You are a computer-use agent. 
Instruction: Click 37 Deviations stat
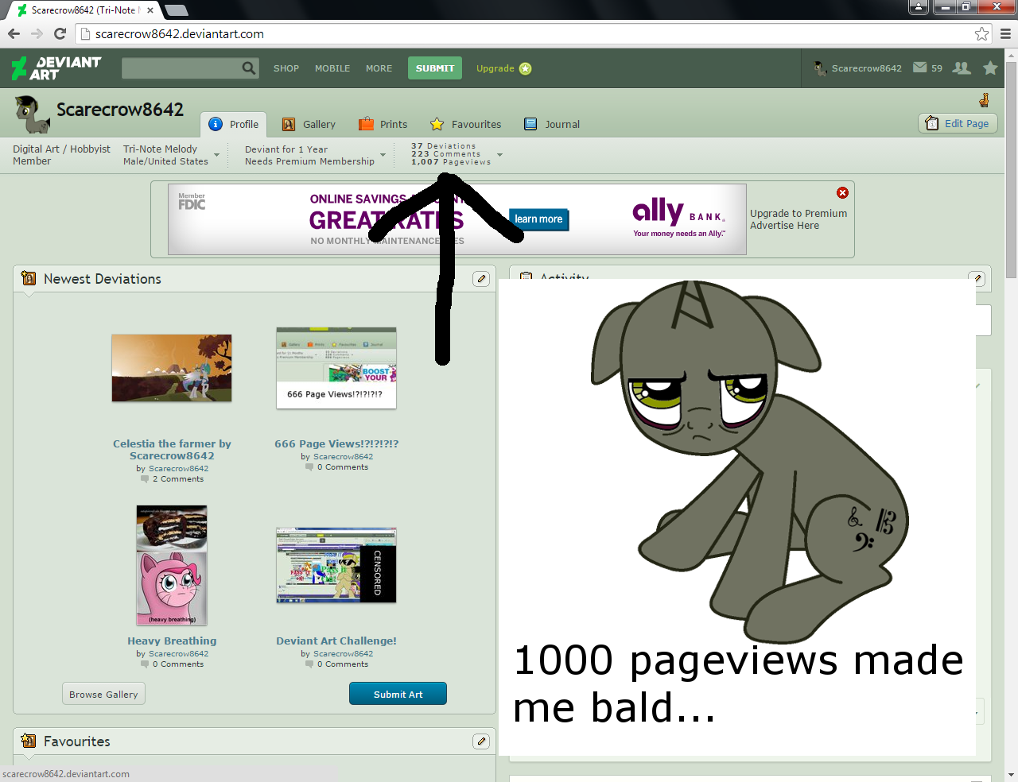[444, 146]
